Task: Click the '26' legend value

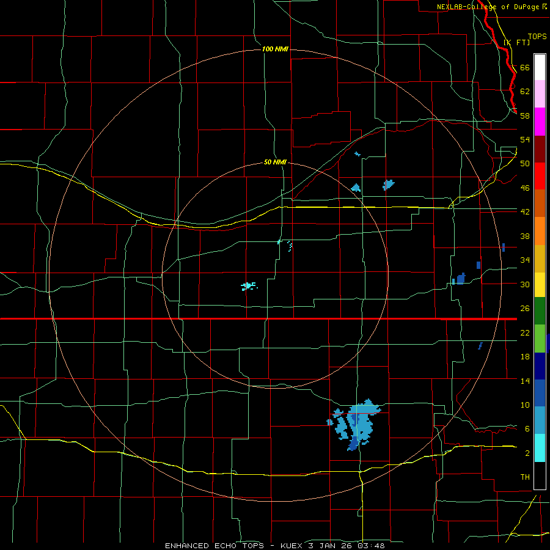Action: click(x=525, y=309)
